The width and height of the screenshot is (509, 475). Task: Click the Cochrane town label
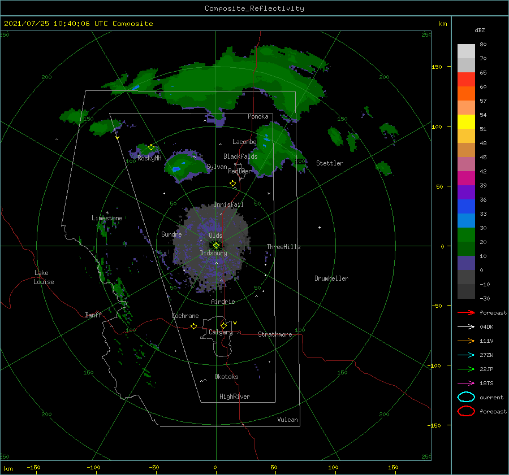click(185, 316)
